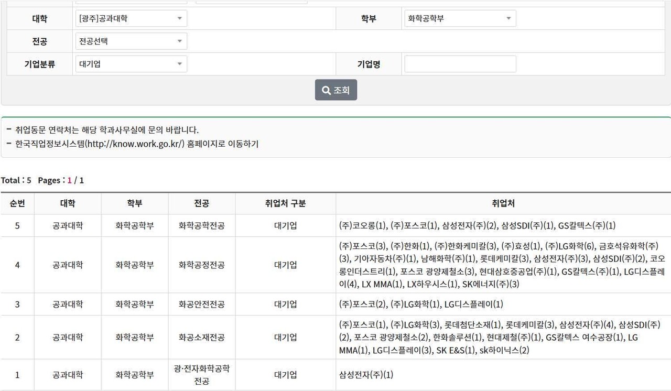The width and height of the screenshot is (671, 391).
Task: Select page 1 in the pagination indicator
Action: [x=69, y=180]
